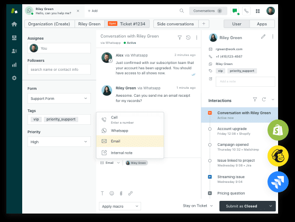Click the +1 (415)123-4567 phone number
This screenshot has height=222, width=295.
pos(229,57)
